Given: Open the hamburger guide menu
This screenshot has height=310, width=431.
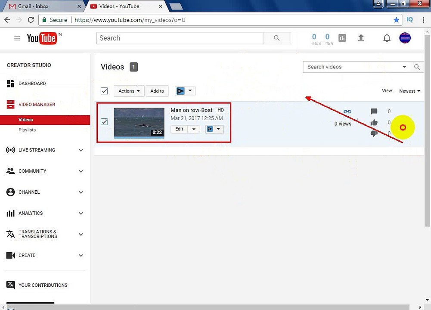Looking at the screenshot, I should [x=17, y=38].
